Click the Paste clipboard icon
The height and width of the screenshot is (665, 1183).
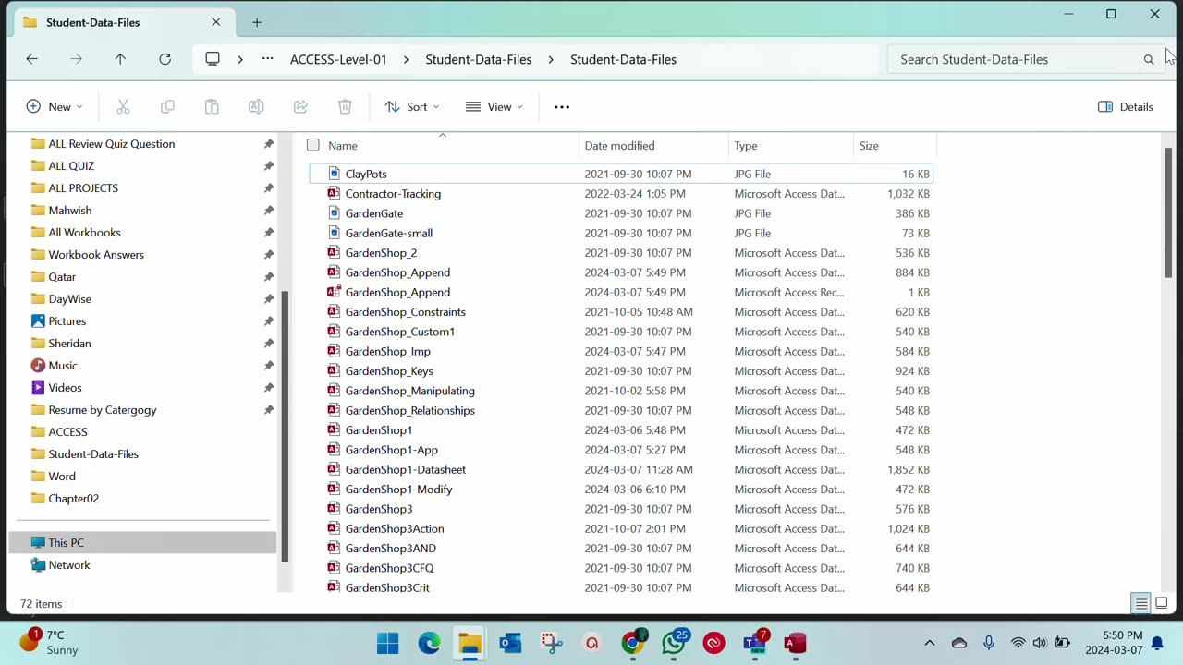coord(212,107)
